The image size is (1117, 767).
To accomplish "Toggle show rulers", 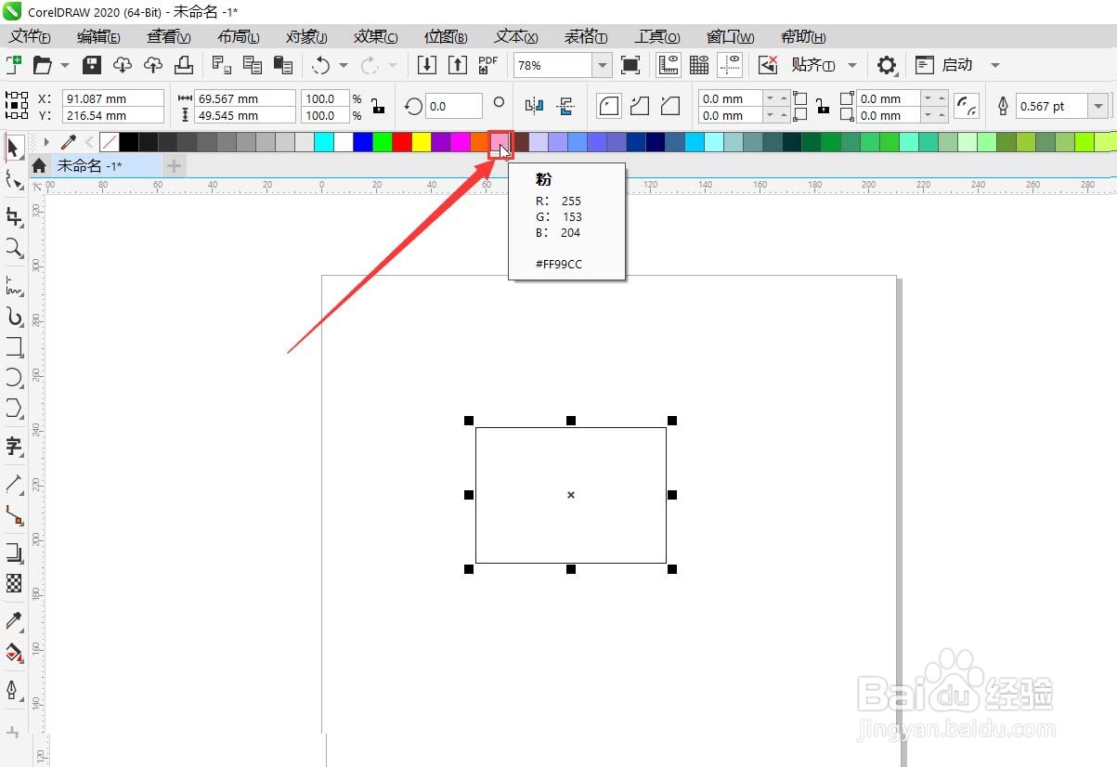I will [668, 65].
